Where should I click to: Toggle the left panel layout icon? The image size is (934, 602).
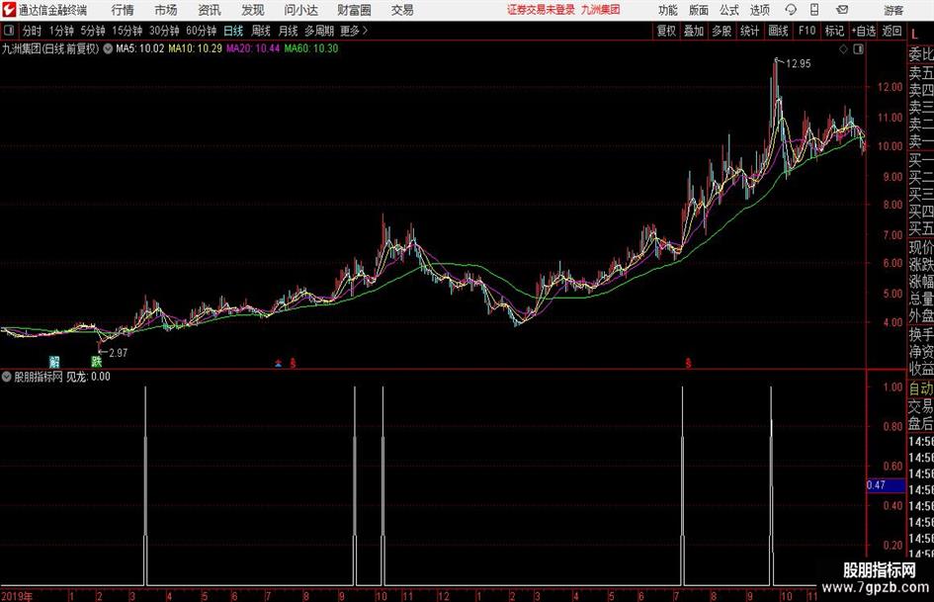(9, 31)
